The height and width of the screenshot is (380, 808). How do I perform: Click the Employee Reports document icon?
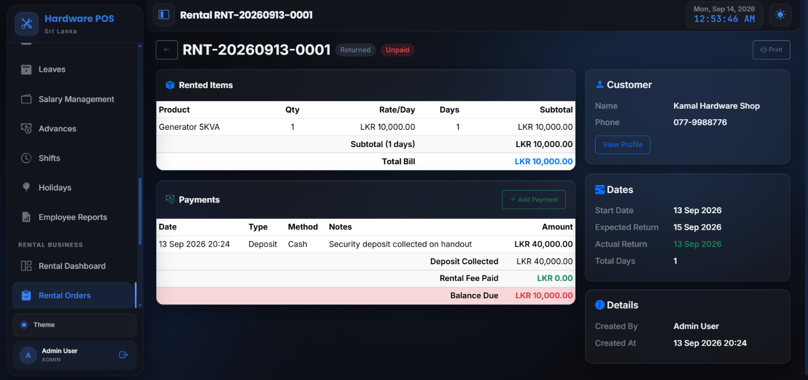tap(26, 217)
